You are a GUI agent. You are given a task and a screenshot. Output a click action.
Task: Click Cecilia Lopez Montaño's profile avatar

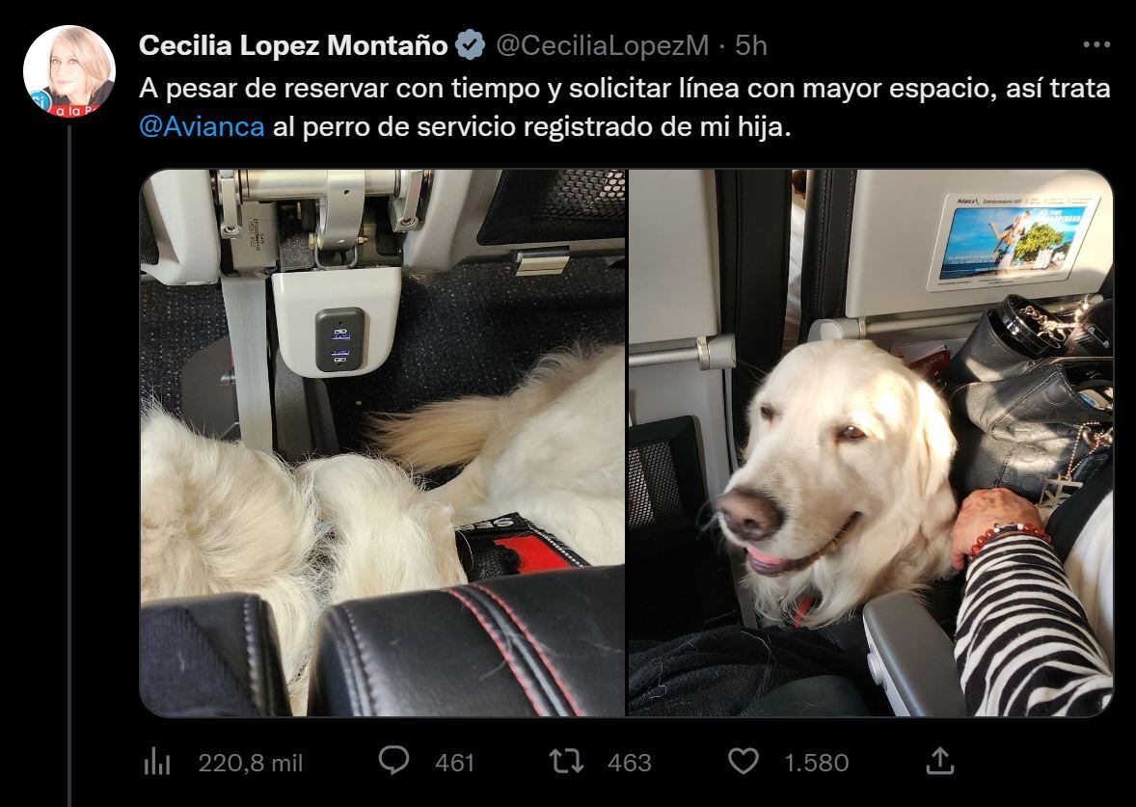pos(69,71)
